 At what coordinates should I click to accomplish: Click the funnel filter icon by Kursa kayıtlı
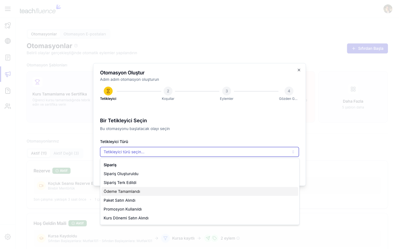[165, 238]
